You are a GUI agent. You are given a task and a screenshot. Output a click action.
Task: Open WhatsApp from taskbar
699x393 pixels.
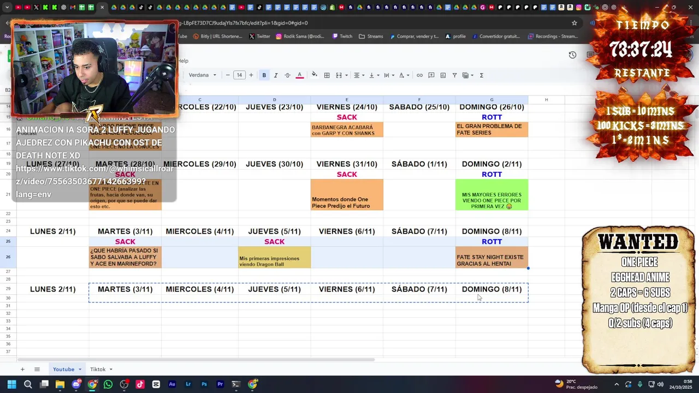[x=108, y=384]
